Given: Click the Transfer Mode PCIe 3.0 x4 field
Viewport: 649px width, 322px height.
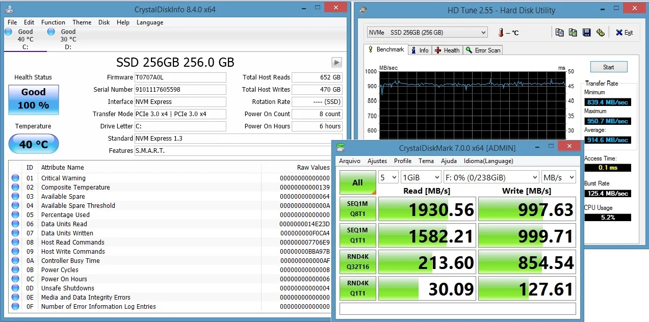Looking at the screenshot, I should point(180,114).
